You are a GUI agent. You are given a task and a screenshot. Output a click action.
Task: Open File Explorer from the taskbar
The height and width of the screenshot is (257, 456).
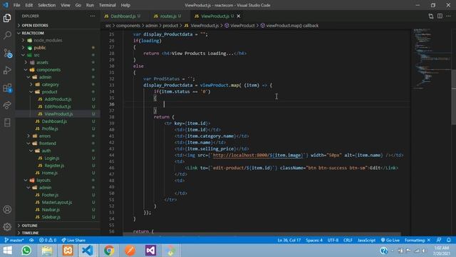[47, 251]
